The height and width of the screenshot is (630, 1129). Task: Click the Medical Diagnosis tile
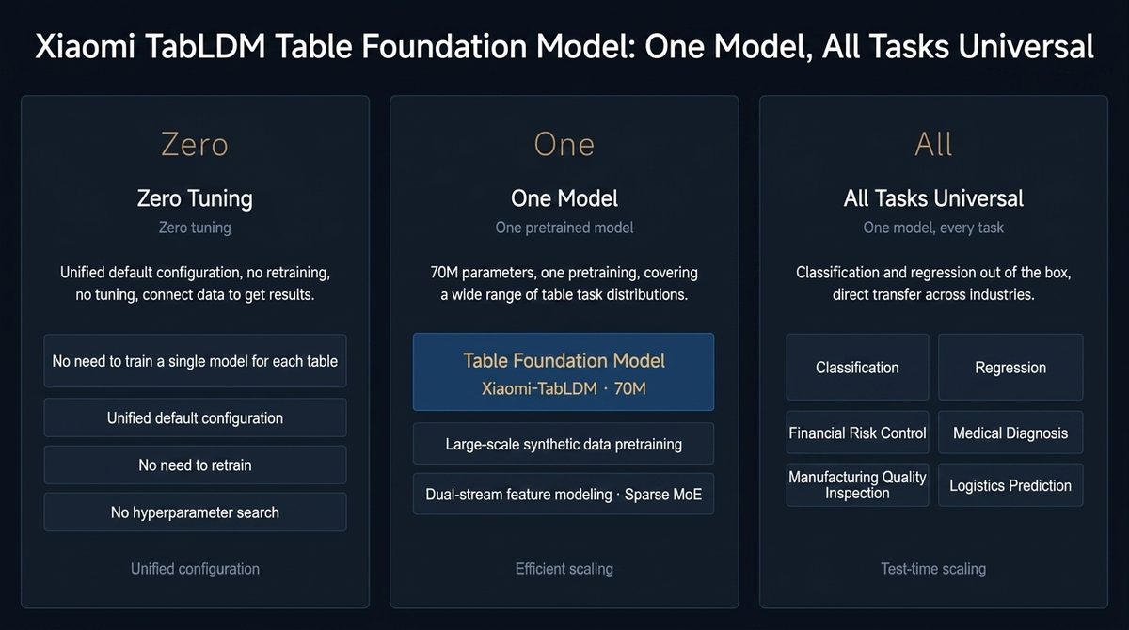[1010, 433]
